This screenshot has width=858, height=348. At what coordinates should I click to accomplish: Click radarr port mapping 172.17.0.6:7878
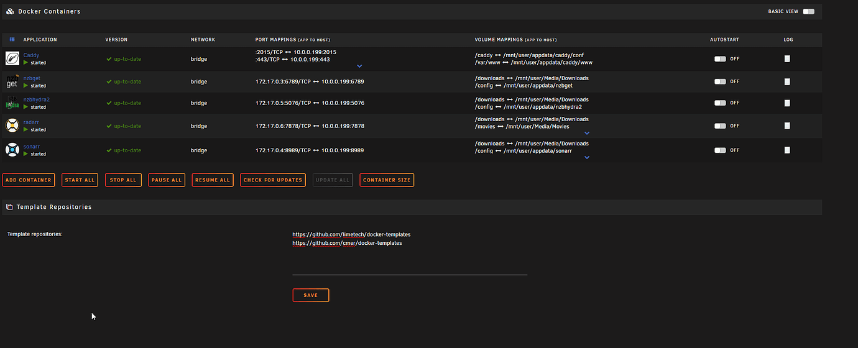pos(310,126)
